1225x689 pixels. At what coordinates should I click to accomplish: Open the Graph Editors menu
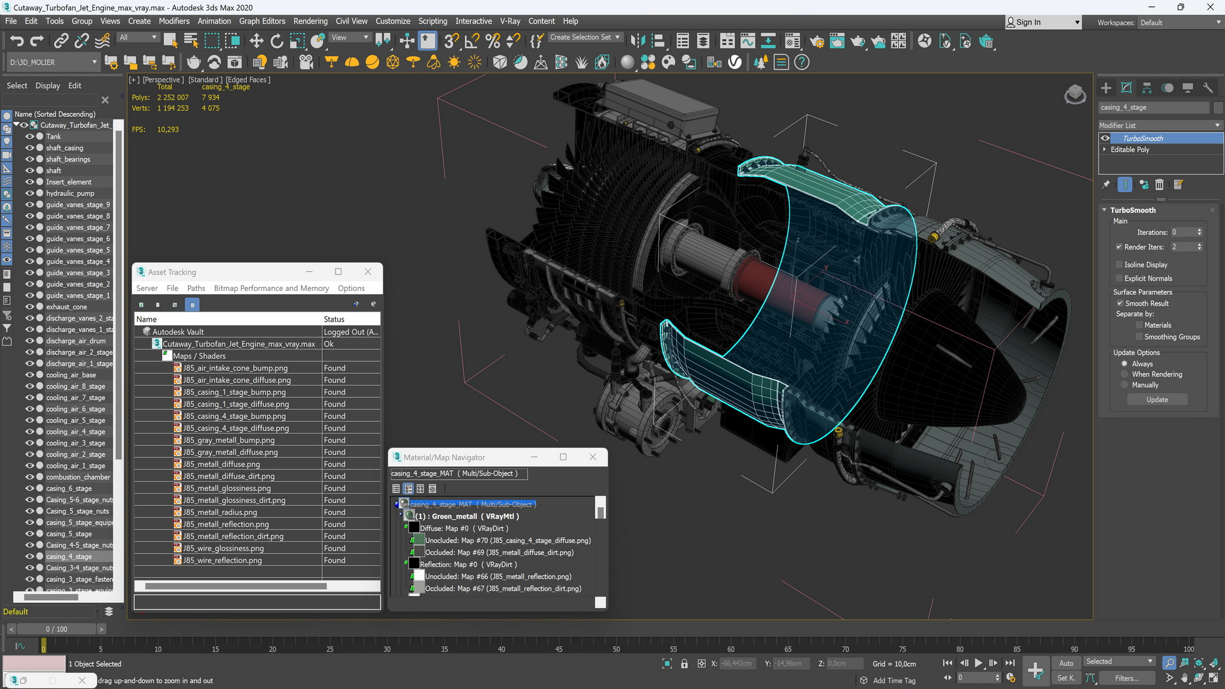tap(262, 21)
